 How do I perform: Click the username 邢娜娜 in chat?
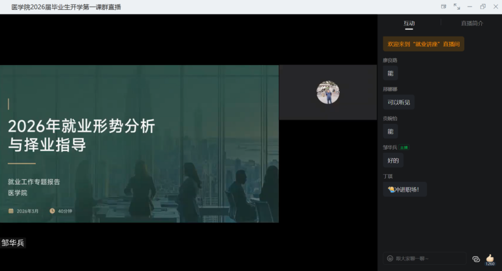pyautogui.click(x=390, y=89)
